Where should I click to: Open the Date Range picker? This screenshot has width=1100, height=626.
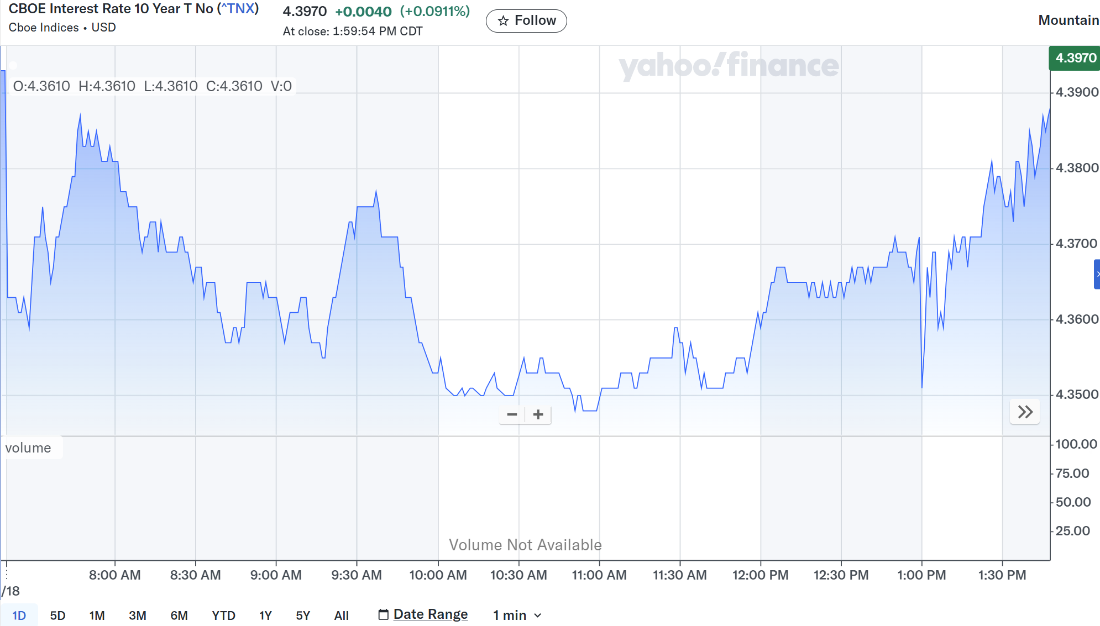423,614
